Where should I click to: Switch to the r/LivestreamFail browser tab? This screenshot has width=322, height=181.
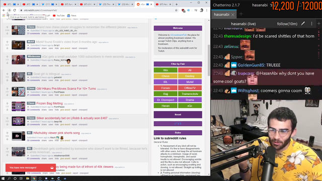(144, 4)
